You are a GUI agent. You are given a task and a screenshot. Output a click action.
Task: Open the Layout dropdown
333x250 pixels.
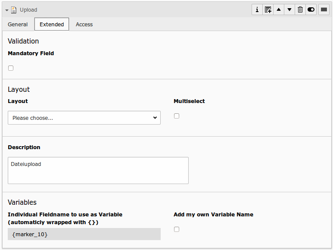point(84,118)
